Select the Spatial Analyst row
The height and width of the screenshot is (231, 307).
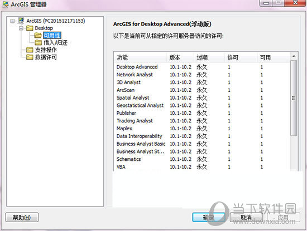coord(202,97)
